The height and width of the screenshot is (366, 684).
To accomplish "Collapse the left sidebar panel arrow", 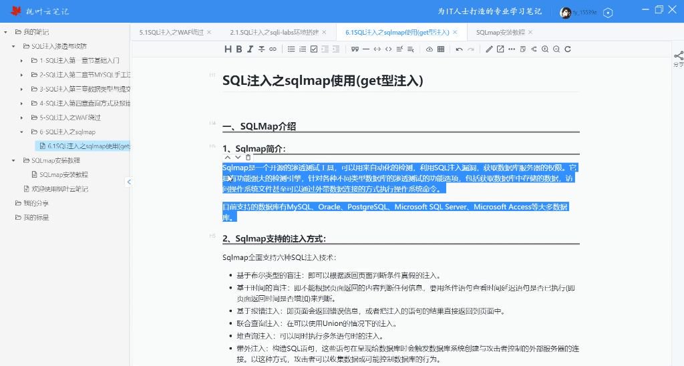I will click(x=129, y=182).
